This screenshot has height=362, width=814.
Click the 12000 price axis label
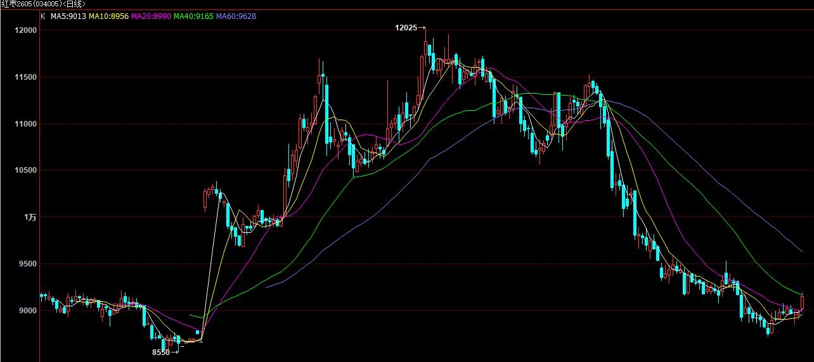(26, 30)
